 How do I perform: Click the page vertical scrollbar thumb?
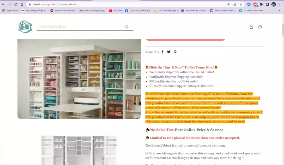click(282, 29)
